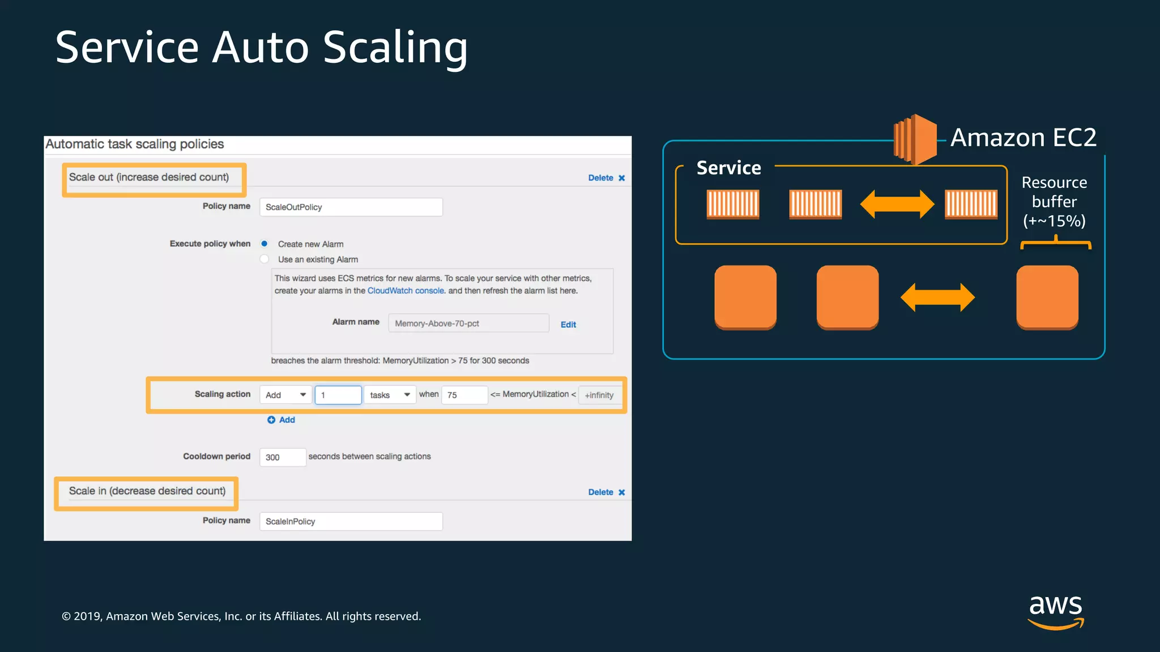Click the orange double arrow inside Service box
Screen dimensions: 1160x652
point(897,204)
